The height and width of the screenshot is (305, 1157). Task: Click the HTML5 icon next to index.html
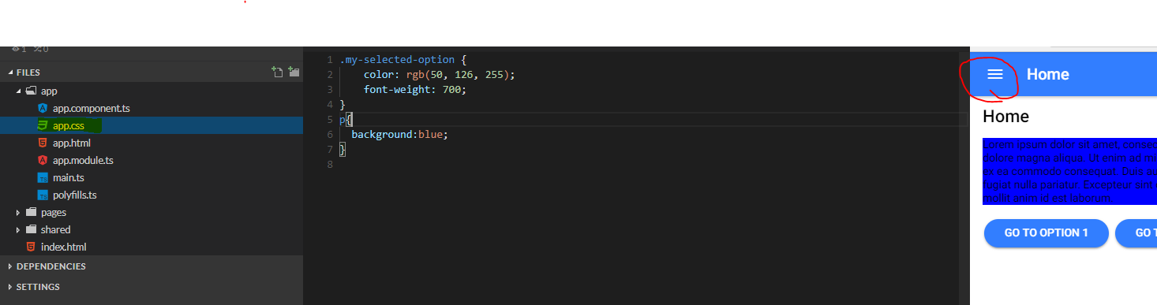pos(31,247)
